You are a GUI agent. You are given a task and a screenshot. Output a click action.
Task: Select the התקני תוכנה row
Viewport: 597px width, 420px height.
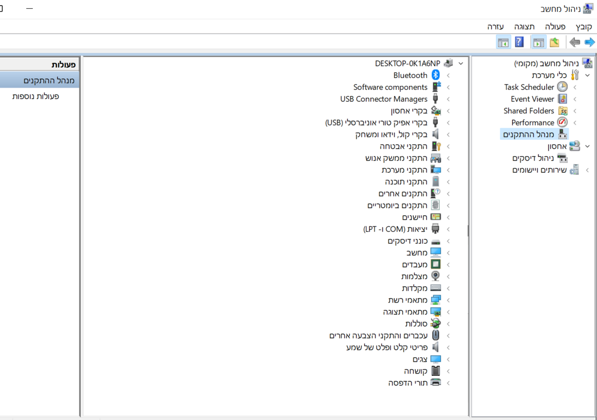coord(406,182)
